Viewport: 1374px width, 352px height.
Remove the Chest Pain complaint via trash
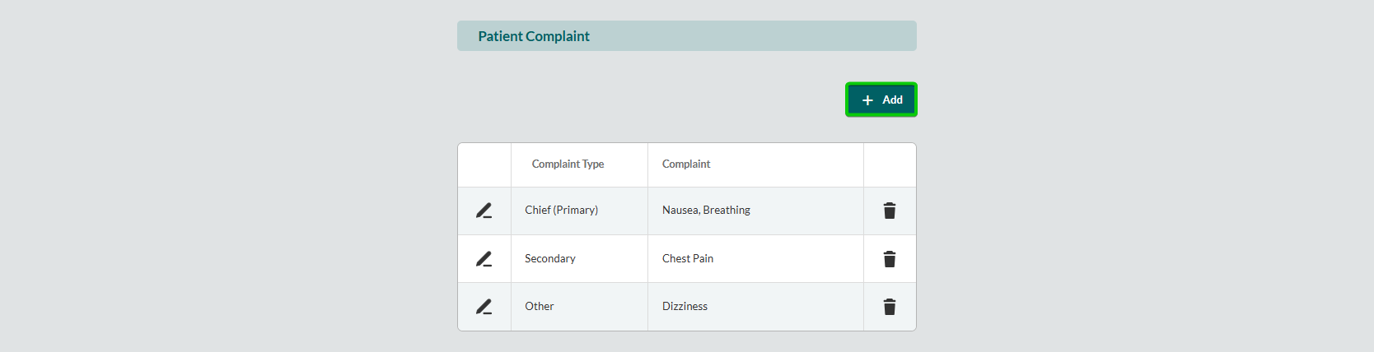tap(890, 259)
